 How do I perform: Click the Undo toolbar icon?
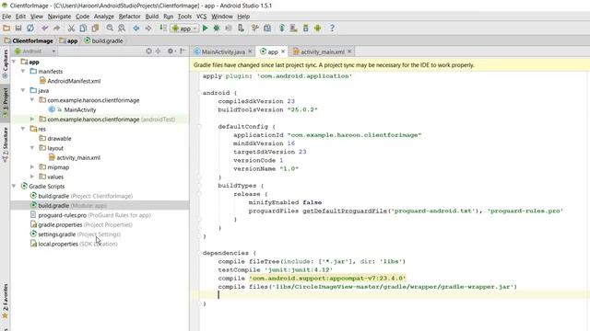click(x=45, y=29)
